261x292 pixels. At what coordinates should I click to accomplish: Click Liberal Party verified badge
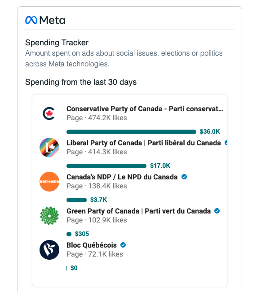click(x=226, y=143)
